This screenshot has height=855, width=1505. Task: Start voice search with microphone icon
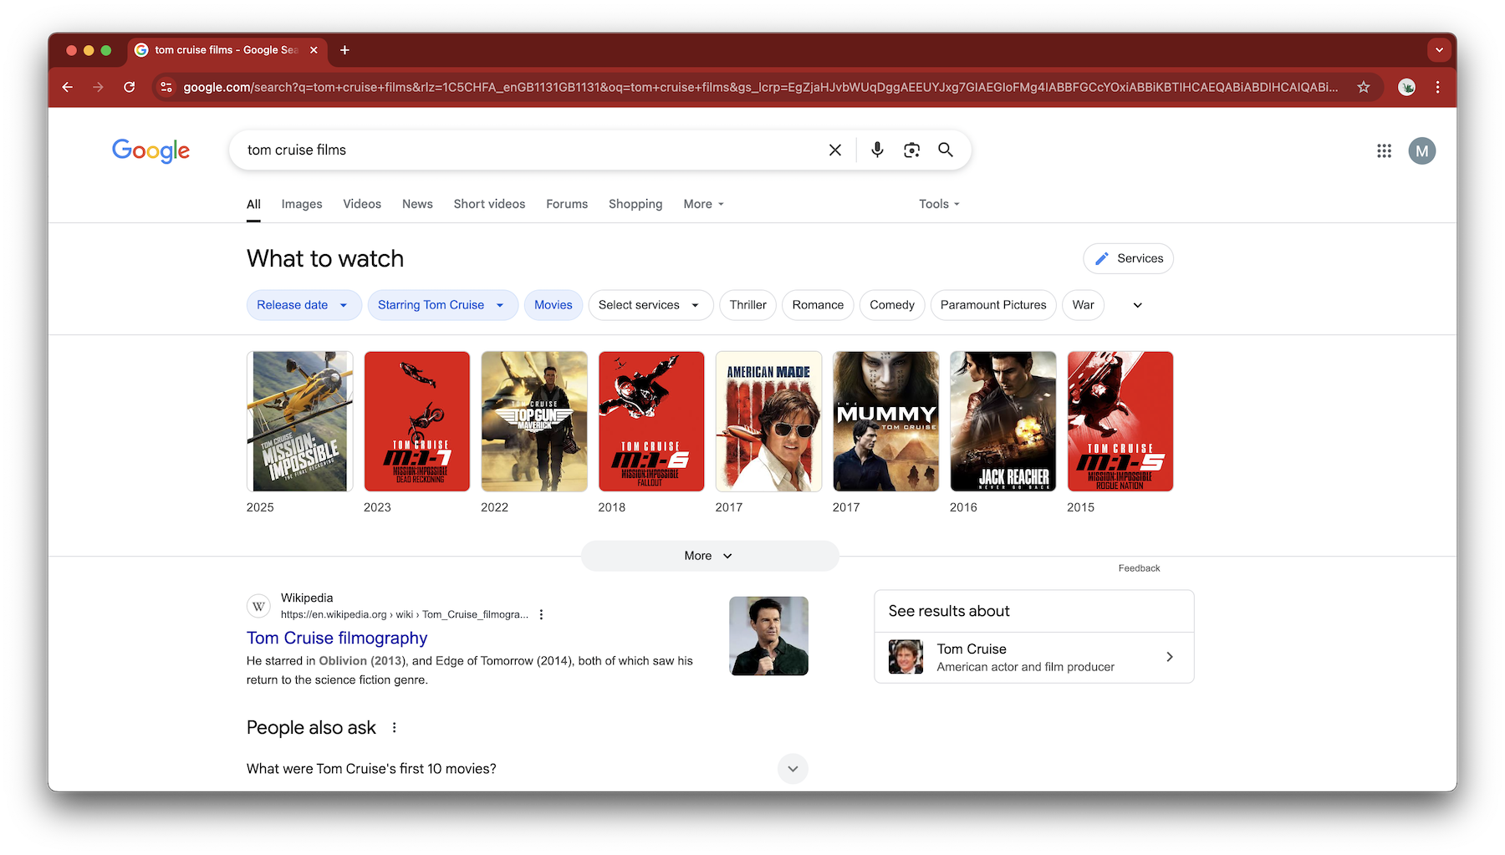click(877, 150)
